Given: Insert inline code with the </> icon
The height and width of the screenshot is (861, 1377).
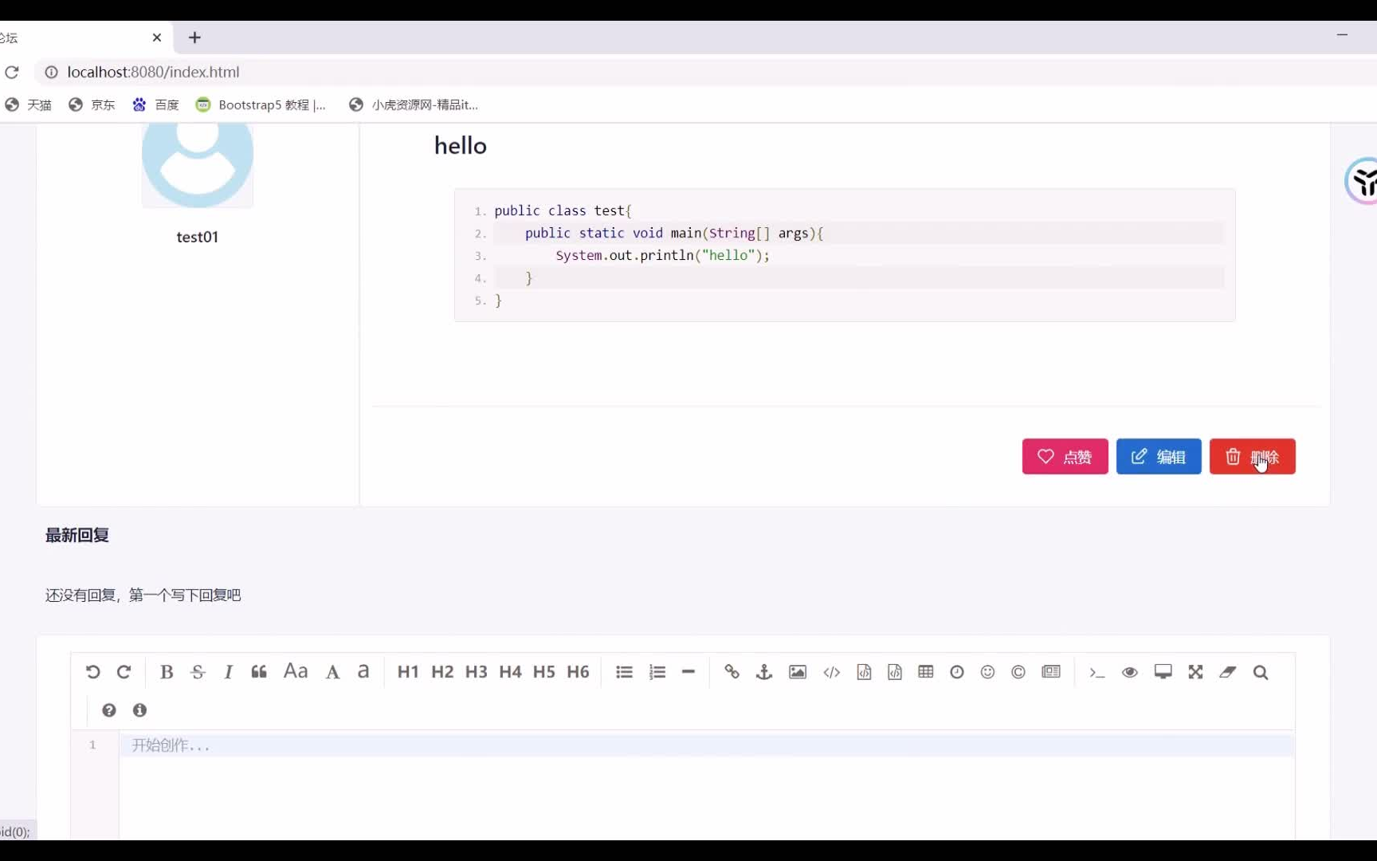Looking at the screenshot, I should (832, 672).
